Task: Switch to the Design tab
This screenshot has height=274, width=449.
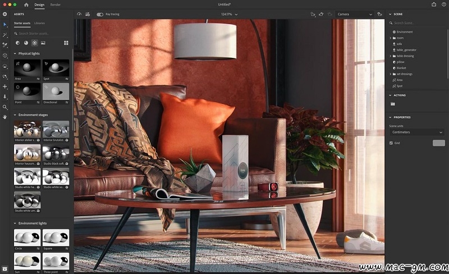Action: click(x=39, y=4)
